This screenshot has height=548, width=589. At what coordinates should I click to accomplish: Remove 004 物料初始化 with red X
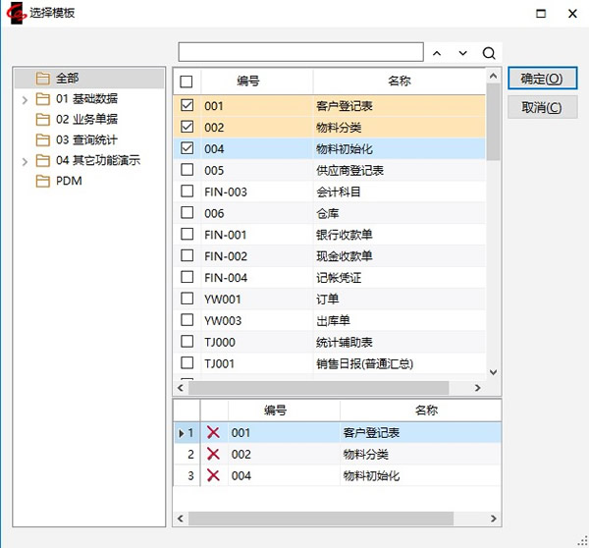[213, 476]
